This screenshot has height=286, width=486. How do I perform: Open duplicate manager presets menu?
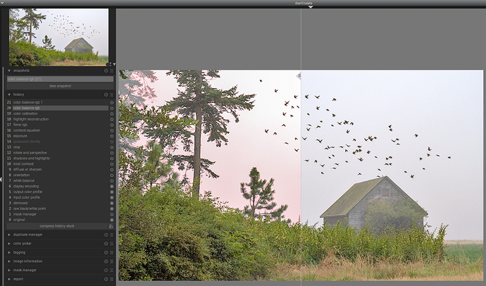(111, 235)
